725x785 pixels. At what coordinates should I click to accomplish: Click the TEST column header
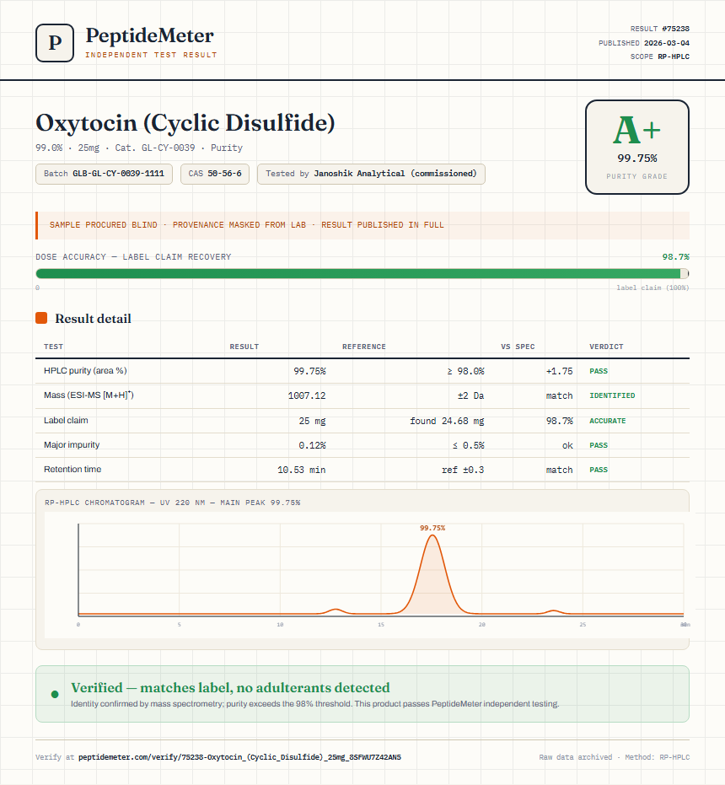(54, 347)
